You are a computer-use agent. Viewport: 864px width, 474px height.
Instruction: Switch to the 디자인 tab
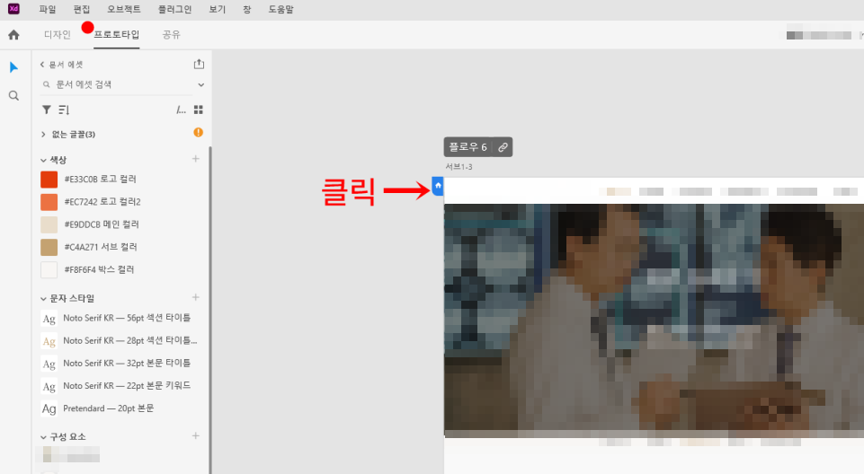click(x=58, y=35)
